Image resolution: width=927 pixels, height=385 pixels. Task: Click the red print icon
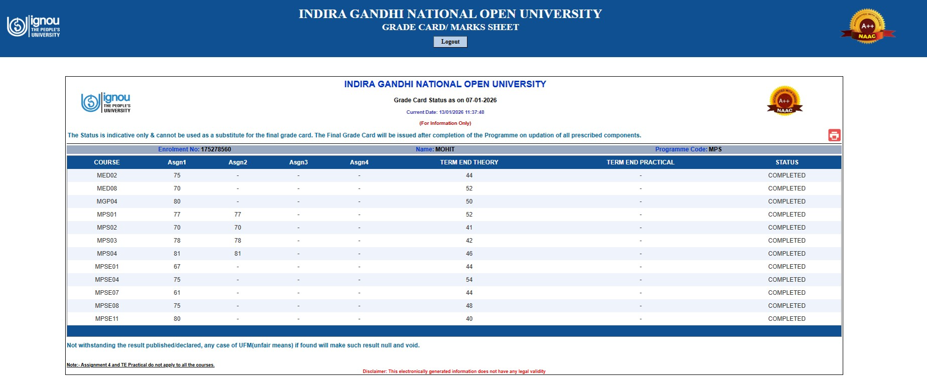pyautogui.click(x=834, y=135)
